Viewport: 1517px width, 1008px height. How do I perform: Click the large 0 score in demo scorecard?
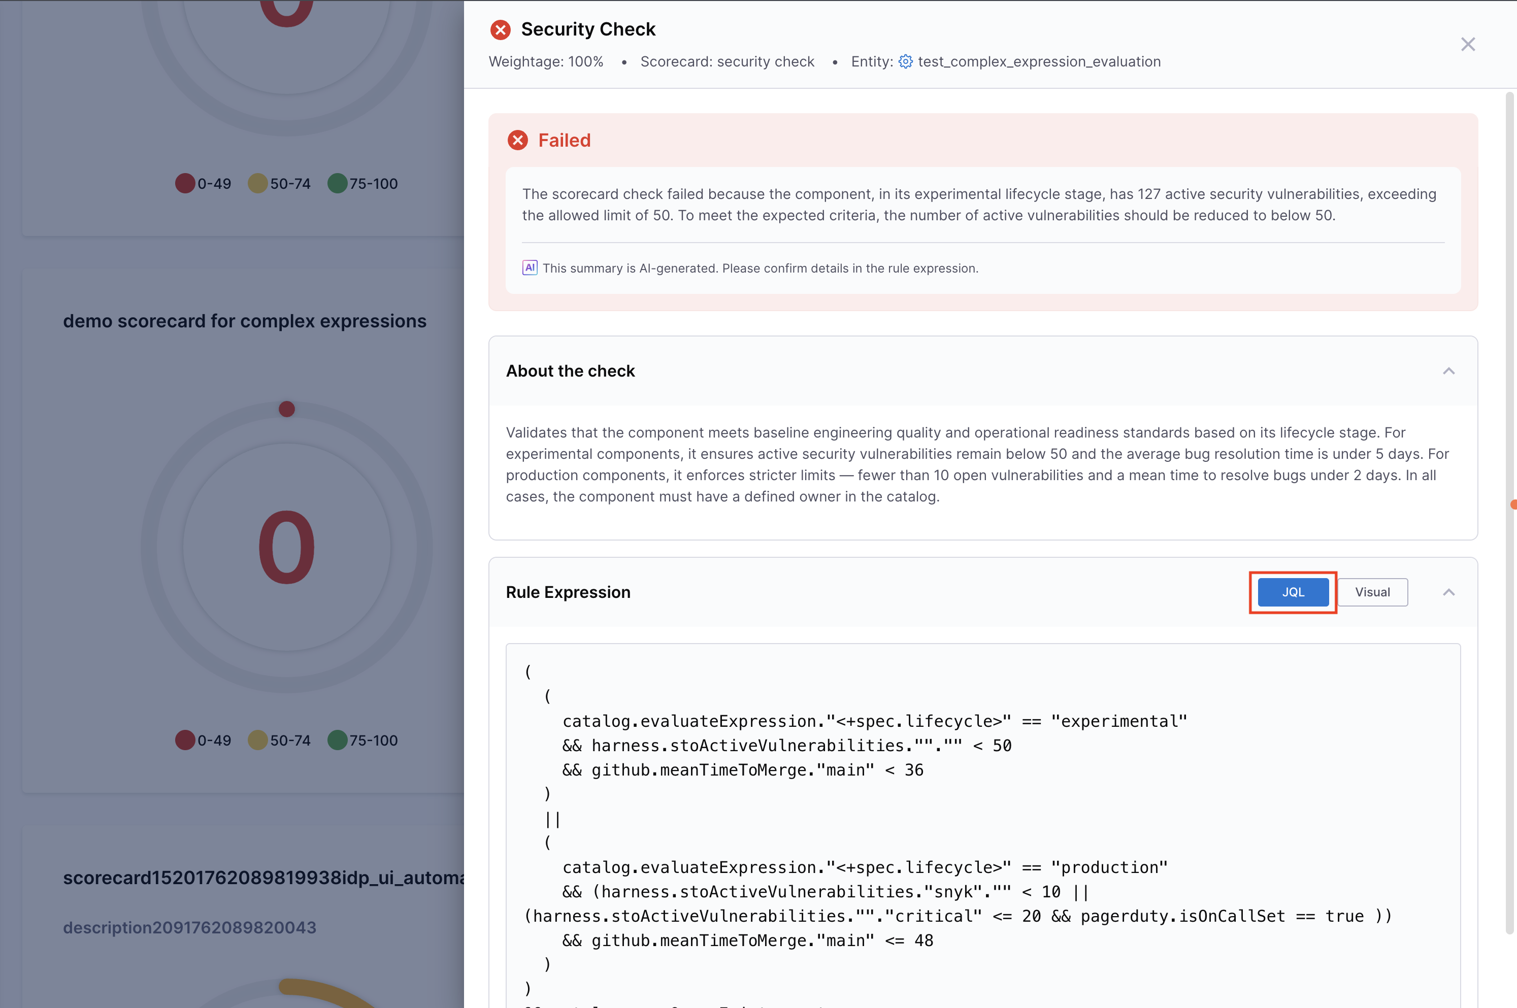coord(287,548)
